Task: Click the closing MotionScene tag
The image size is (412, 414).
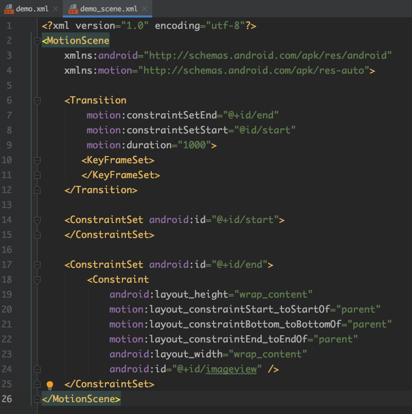Action: tap(81, 399)
